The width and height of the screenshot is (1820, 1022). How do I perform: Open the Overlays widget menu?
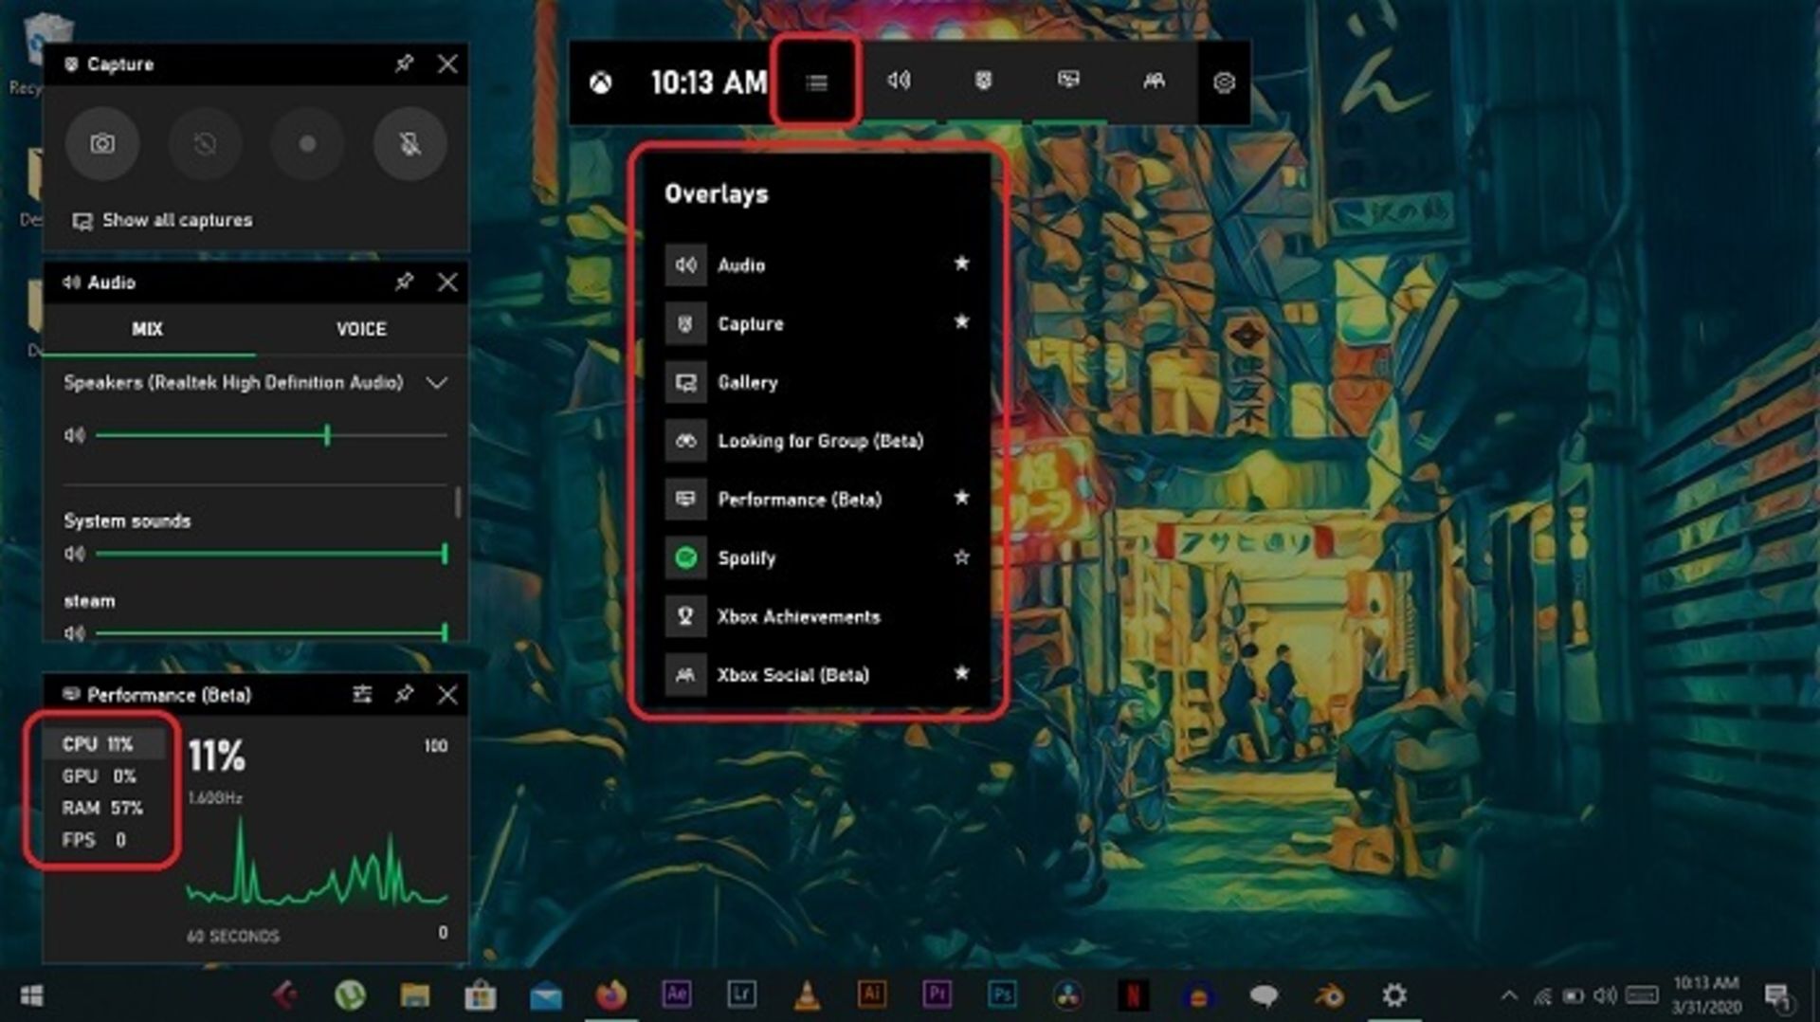[815, 83]
